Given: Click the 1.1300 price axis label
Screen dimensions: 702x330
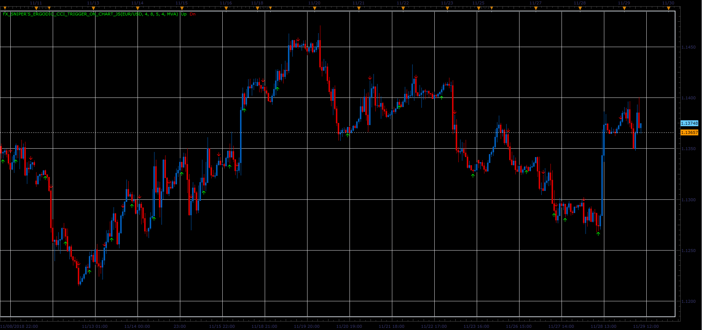Looking at the screenshot, I should [x=688, y=200].
